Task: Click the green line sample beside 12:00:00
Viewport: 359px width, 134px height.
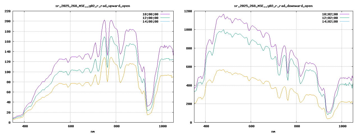Action: [165, 18]
